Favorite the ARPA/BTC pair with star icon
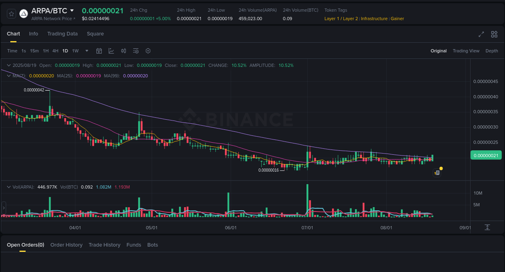The image size is (505, 272). (x=11, y=13)
